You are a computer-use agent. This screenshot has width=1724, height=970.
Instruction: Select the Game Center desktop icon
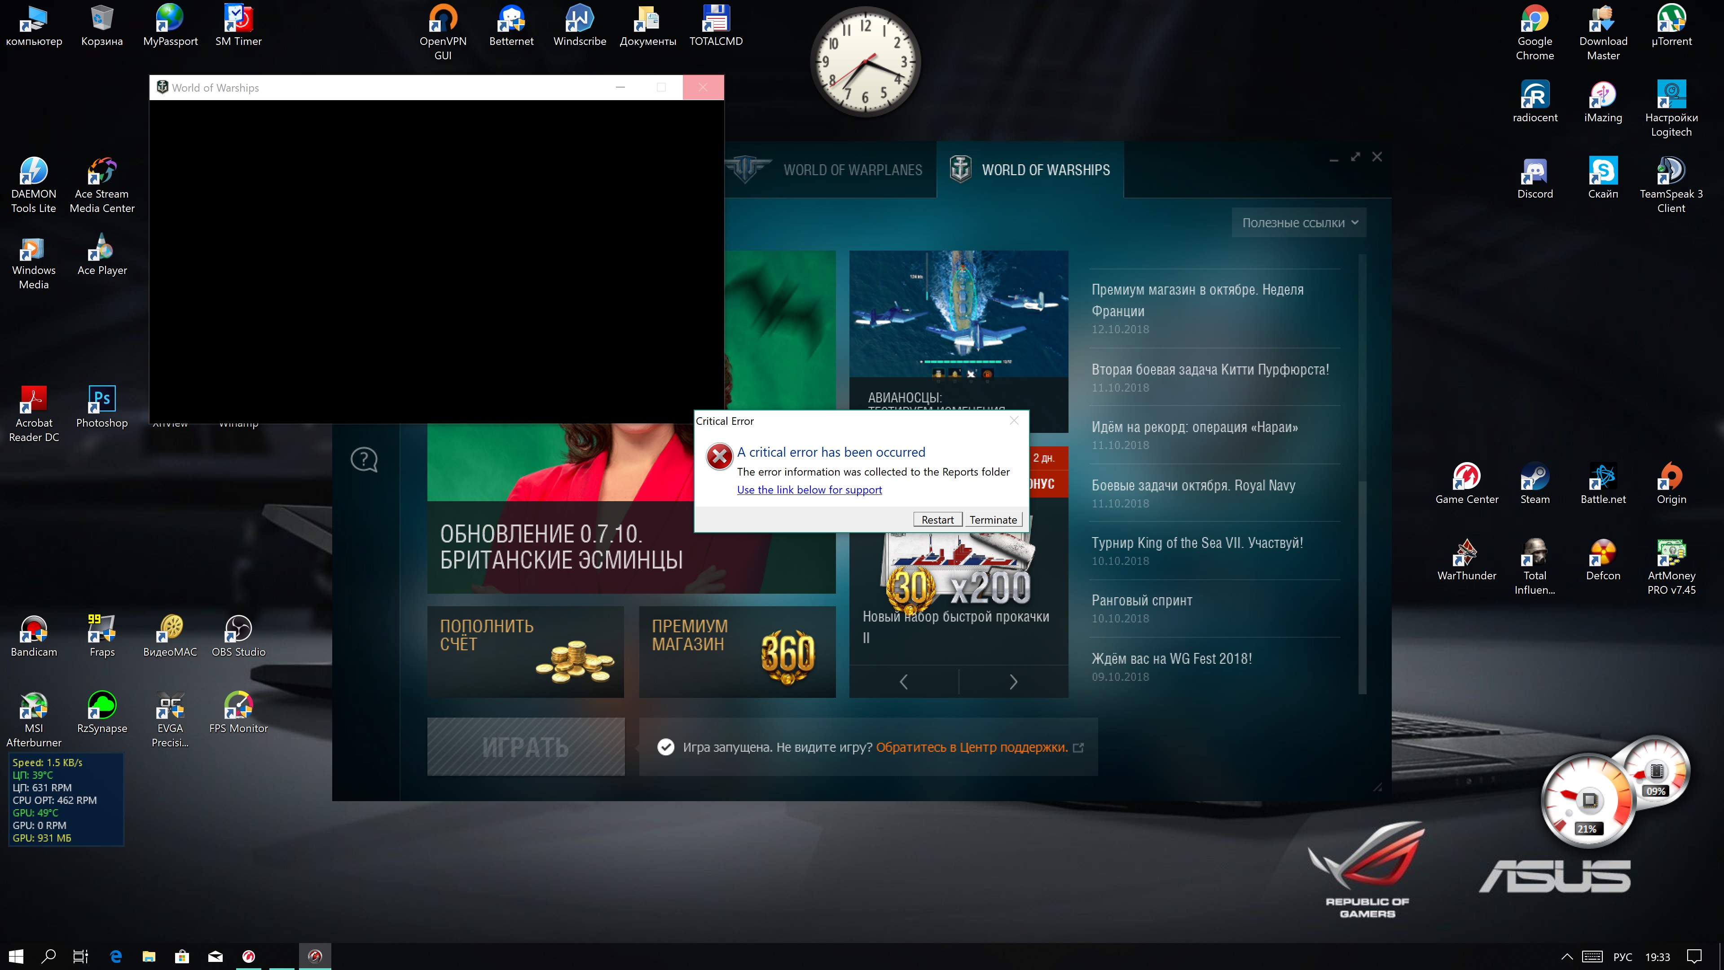point(1466,484)
